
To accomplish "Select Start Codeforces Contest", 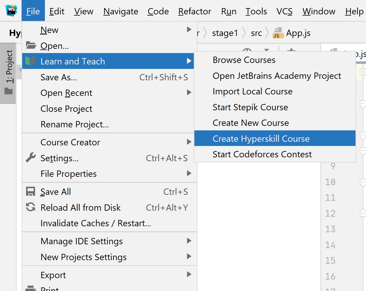I will coord(275,154).
